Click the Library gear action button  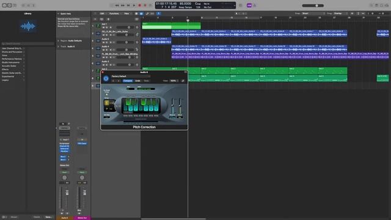[4, 217]
